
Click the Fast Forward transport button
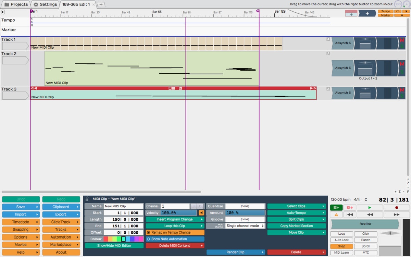(397, 215)
